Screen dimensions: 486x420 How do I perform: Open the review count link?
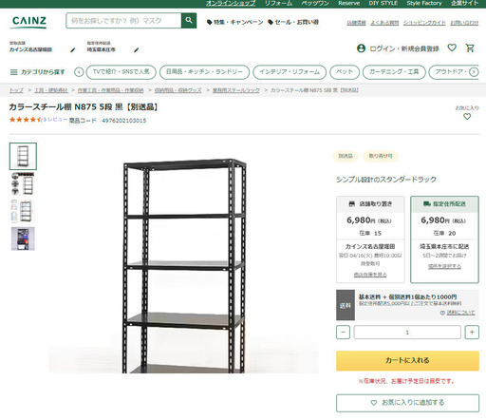tap(55, 120)
